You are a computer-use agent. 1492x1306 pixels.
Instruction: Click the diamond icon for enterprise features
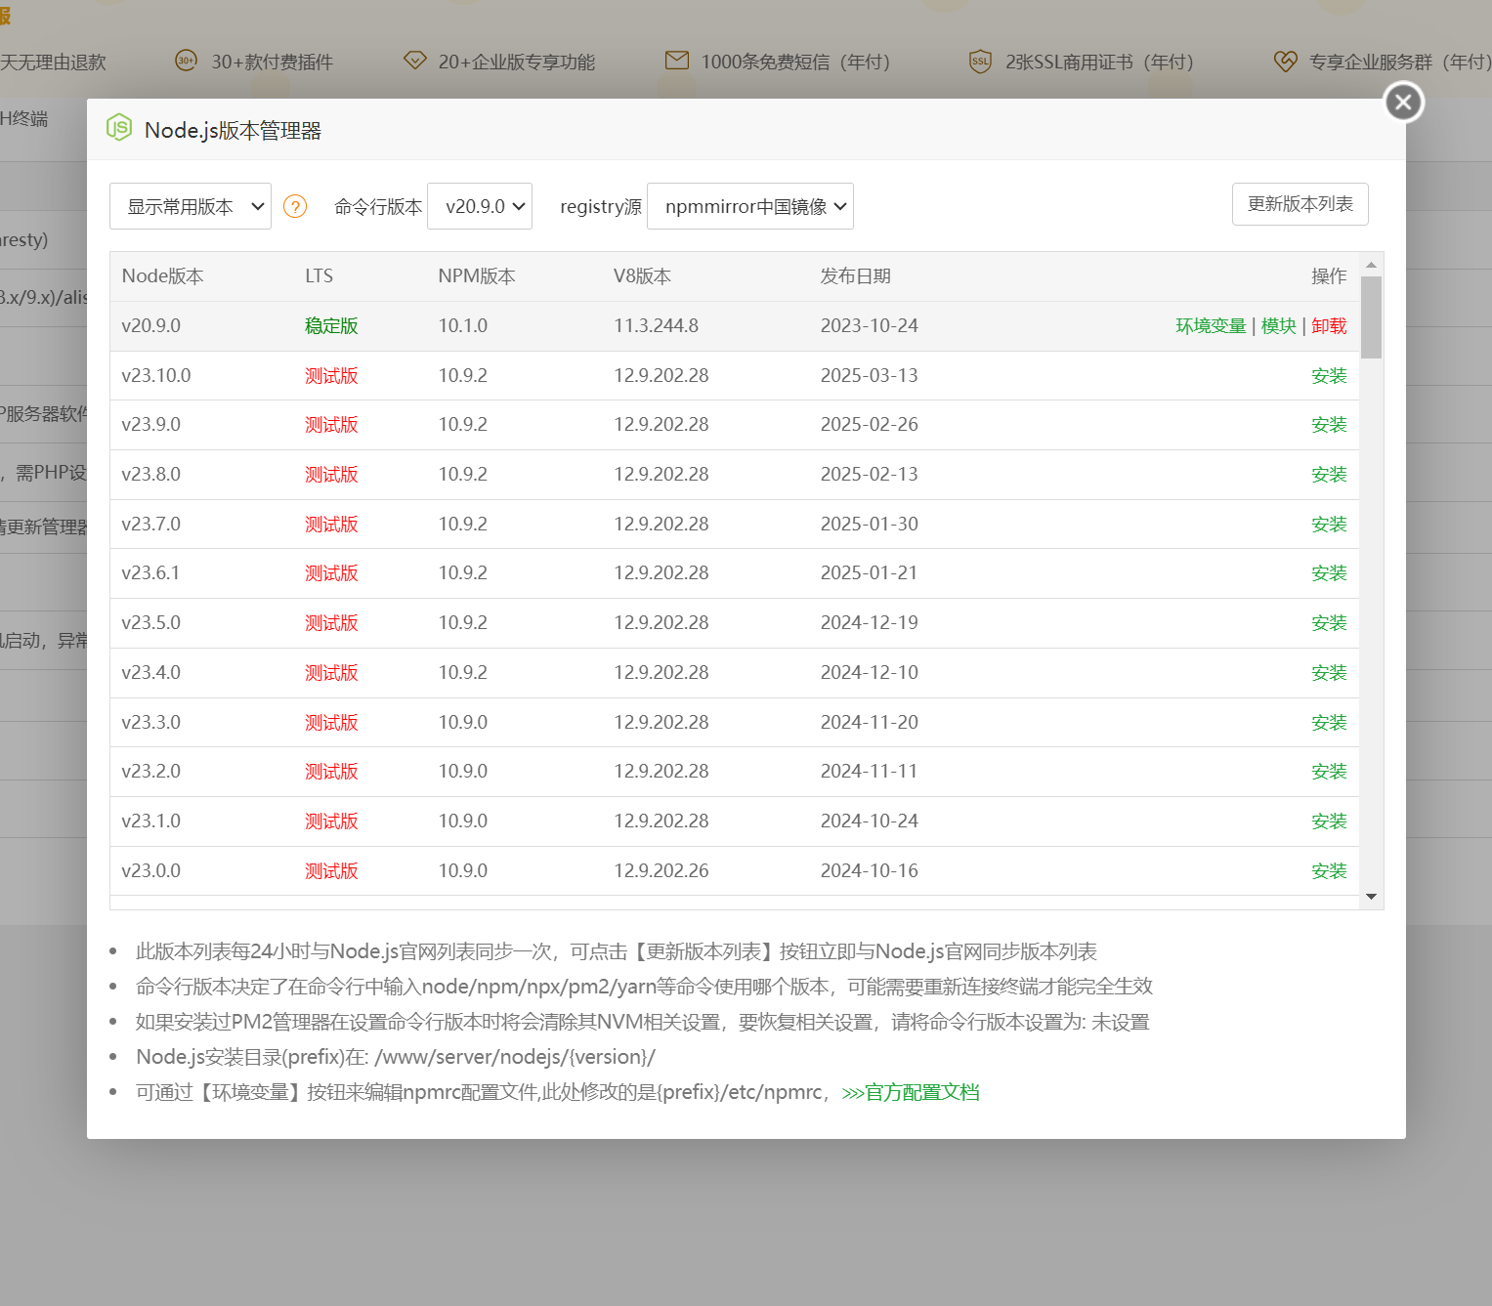415,61
